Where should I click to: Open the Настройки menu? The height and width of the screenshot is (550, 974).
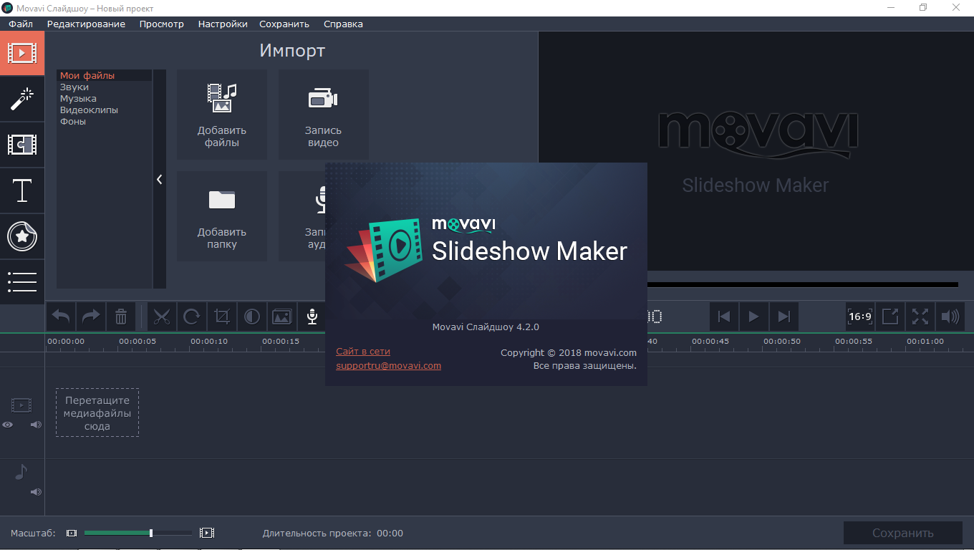tap(223, 24)
